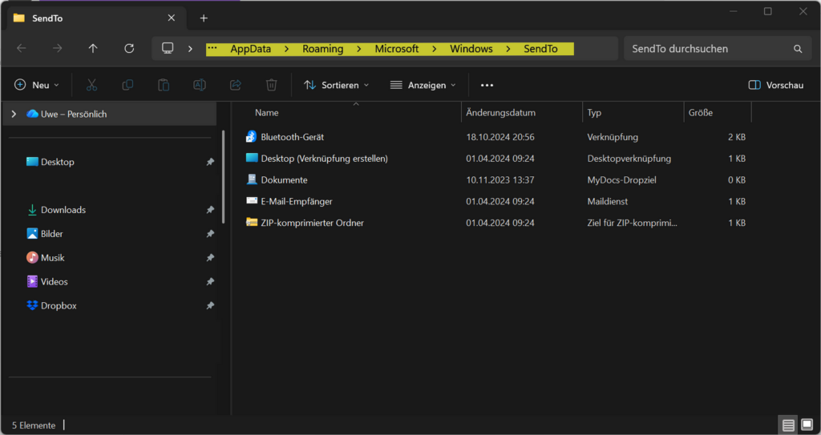Click 5 Elemente status text
Image resolution: width=821 pixels, height=435 pixels.
tap(34, 425)
